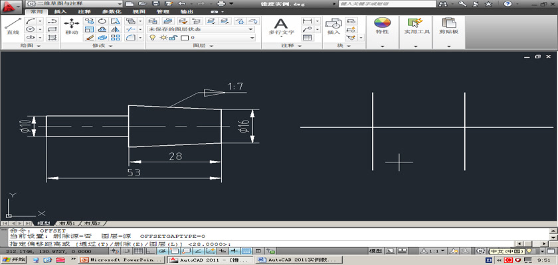Select the Table tool in Annotation panel
The height and width of the screenshot is (265, 558).
click(307, 37)
